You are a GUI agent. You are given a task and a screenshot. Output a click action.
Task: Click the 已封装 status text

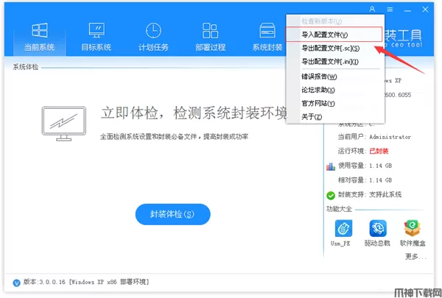[x=379, y=152]
